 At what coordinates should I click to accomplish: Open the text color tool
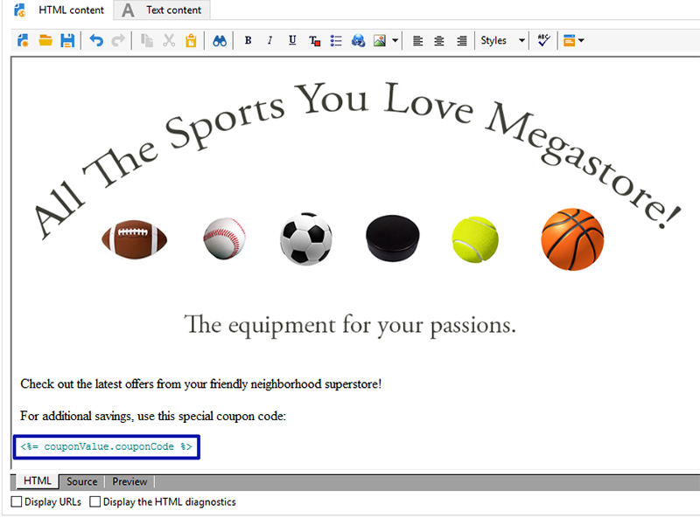314,41
